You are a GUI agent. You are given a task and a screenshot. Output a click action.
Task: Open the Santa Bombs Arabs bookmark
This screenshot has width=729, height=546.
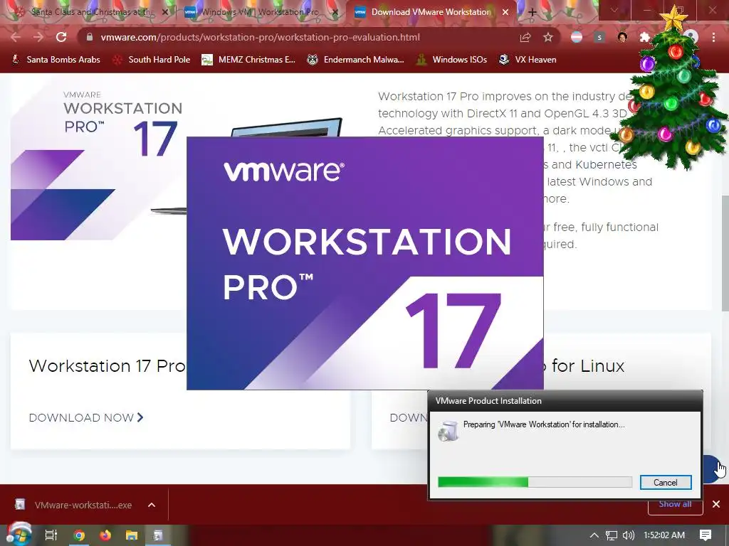click(x=56, y=60)
